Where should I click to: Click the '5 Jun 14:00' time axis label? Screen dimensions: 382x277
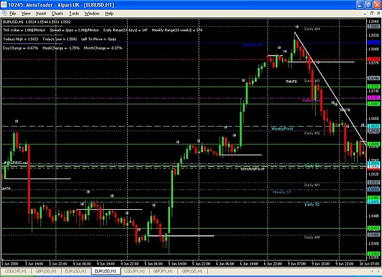coord(177,264)
